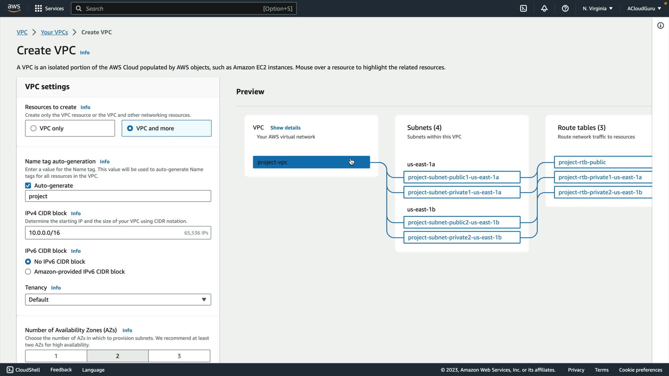The image size is (669, 376).
Task: Open the ACloudGuru account menu
Action: (x=644, y=8)
